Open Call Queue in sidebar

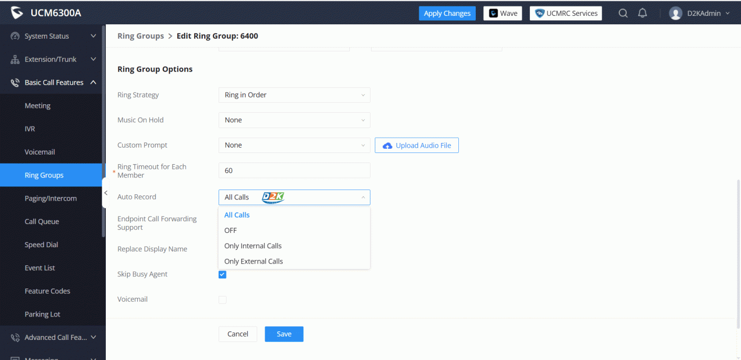coord(42,221)
